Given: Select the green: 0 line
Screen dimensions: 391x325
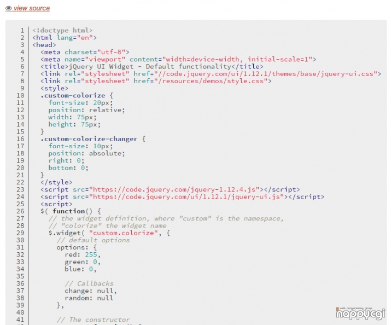Looking at the screenshot, I should click(x=83, y=262).
